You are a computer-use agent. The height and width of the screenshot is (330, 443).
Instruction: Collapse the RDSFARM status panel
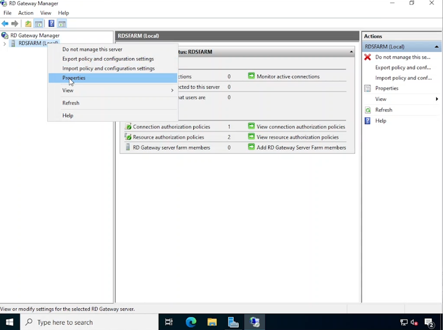click(351, 52)
